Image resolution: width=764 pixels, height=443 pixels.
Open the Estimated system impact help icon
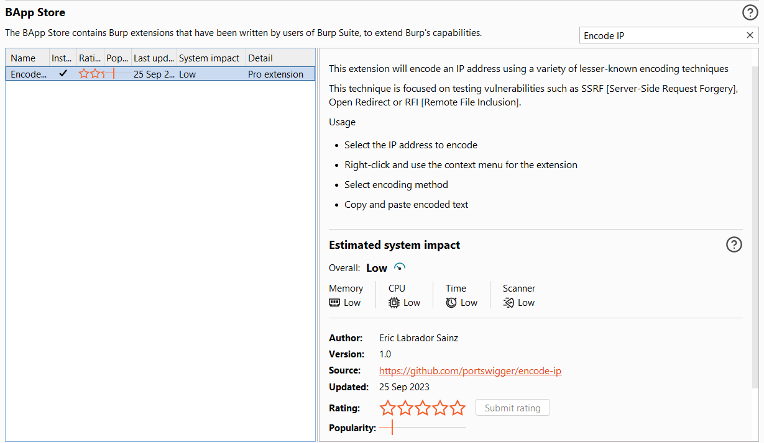[x=734, y=244]
